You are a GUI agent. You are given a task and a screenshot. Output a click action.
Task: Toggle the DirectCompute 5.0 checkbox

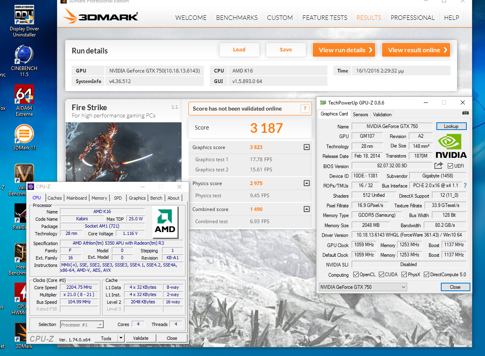(426, 274)
